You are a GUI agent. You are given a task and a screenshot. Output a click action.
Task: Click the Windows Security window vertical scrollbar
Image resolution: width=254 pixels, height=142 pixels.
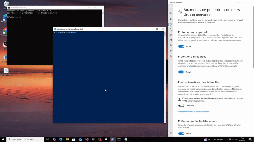pos(253,37)
